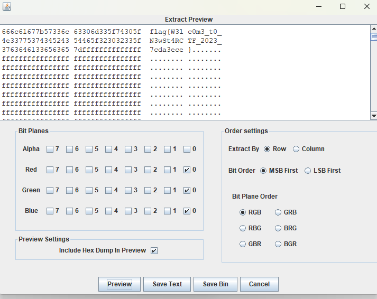Enable the Red bit 2 checkbox
The width and height of the screenshot is (377, 299).
(148, 170)
